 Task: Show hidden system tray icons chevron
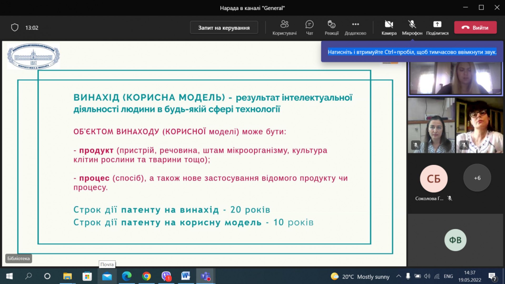pos(398,276)
